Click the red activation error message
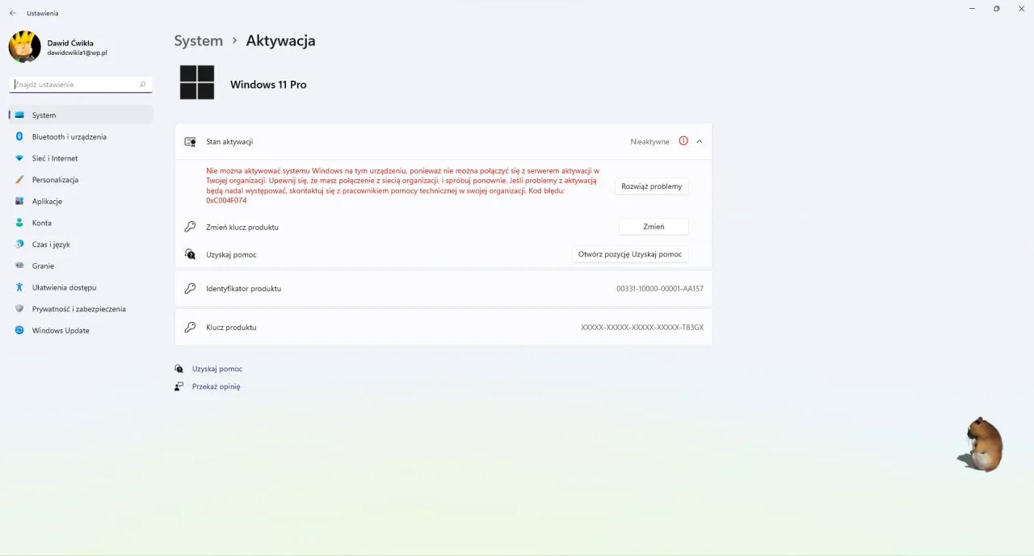 [403, 186]
